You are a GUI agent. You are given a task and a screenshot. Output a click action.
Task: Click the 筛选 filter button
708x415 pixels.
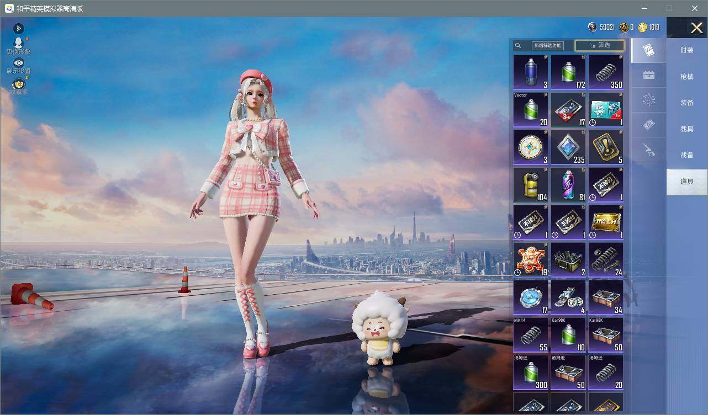(x=600, y=45)
